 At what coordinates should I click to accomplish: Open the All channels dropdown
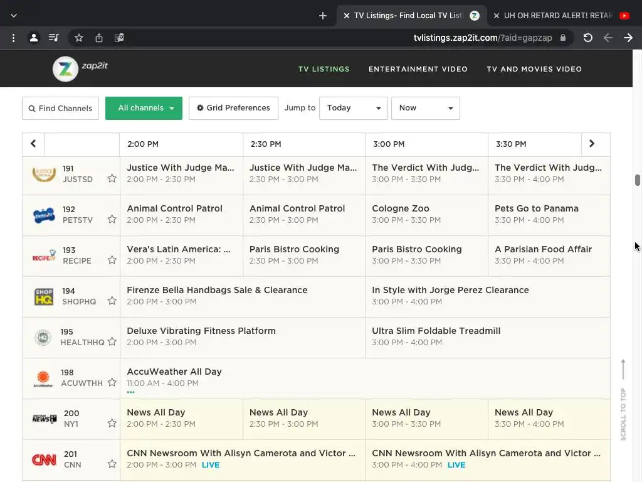click(144, 108)
